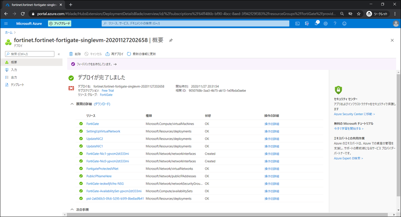Click the 削除 delete toolbar button
The width and height of the screenshot is (401, 217).
point(75,54)
